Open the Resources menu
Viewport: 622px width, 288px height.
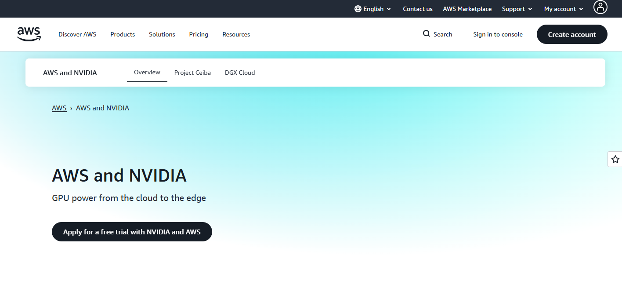tap(236, 34)
